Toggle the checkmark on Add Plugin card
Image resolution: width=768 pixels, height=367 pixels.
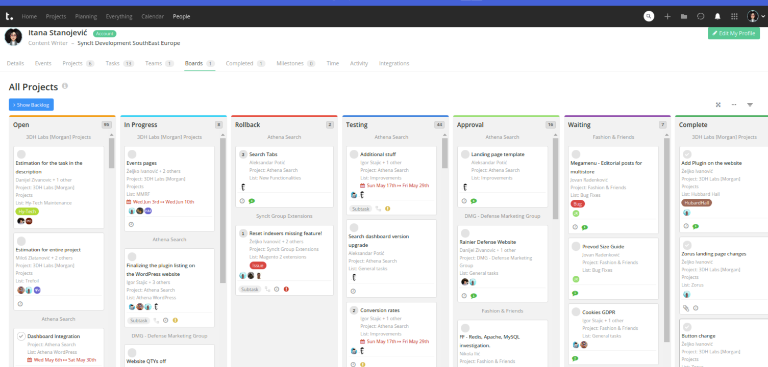pyautogui.click(x=687, y=153)
